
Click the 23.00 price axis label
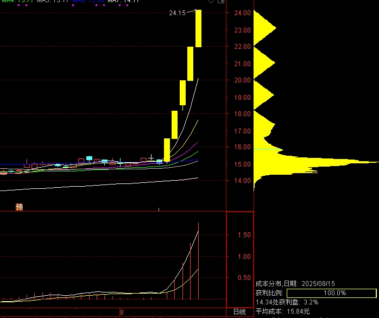242,30
